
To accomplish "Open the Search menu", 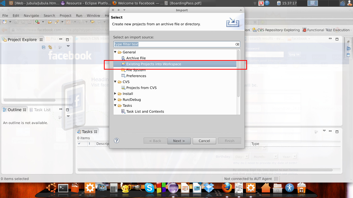I will coord(49,15).
